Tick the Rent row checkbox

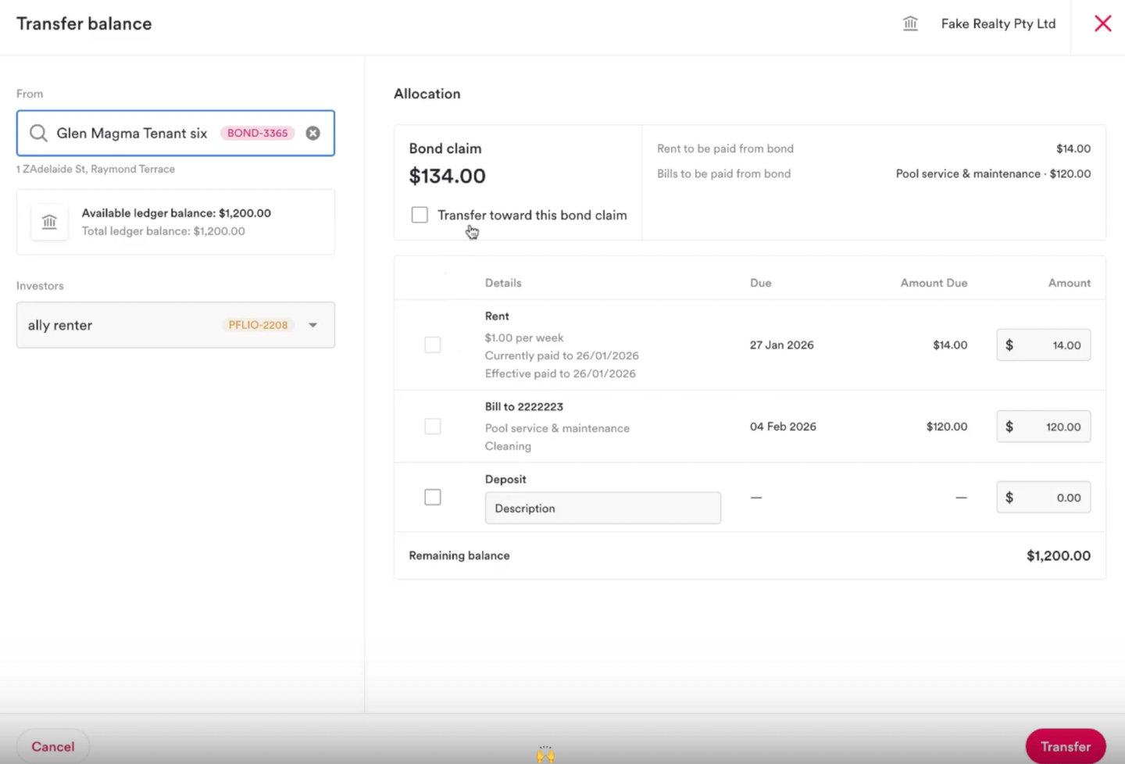click(432, 345)
